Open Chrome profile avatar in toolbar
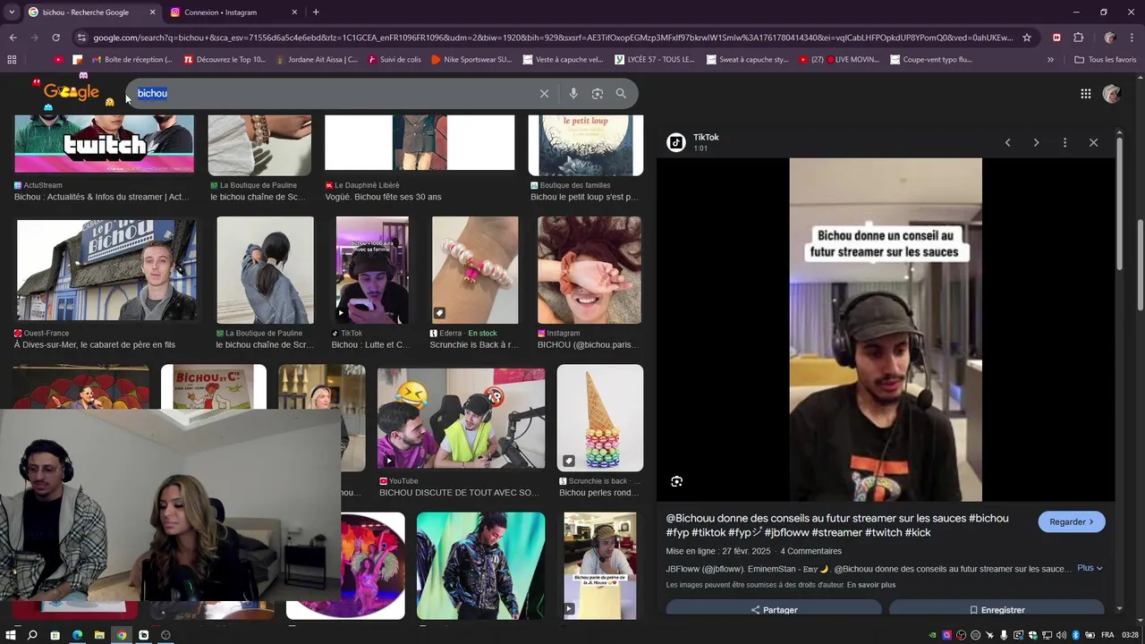This screenshot has height=644, width=1145. click(1110, 38)
